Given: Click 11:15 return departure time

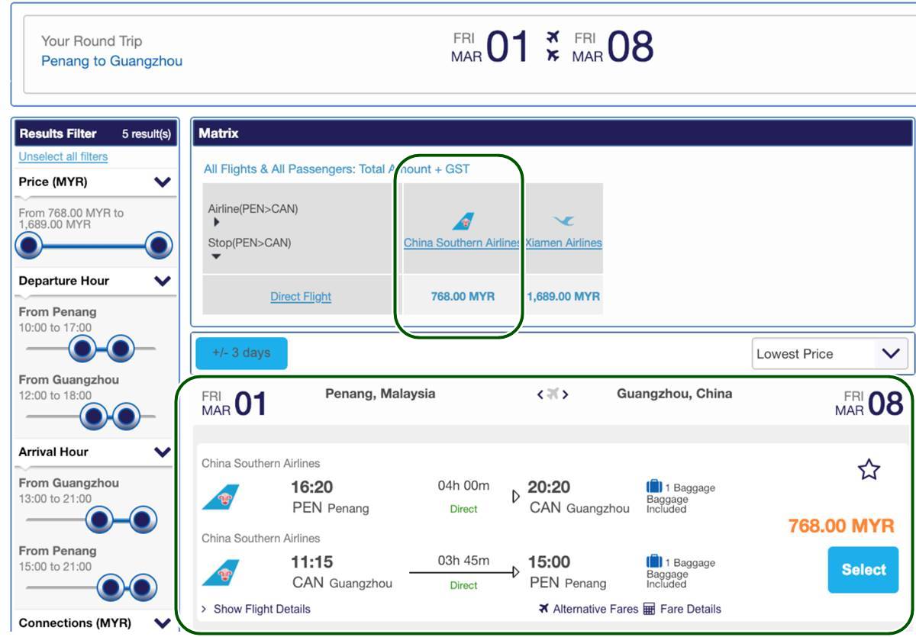Looking at the screenshot, I should (x=312, y=561).
